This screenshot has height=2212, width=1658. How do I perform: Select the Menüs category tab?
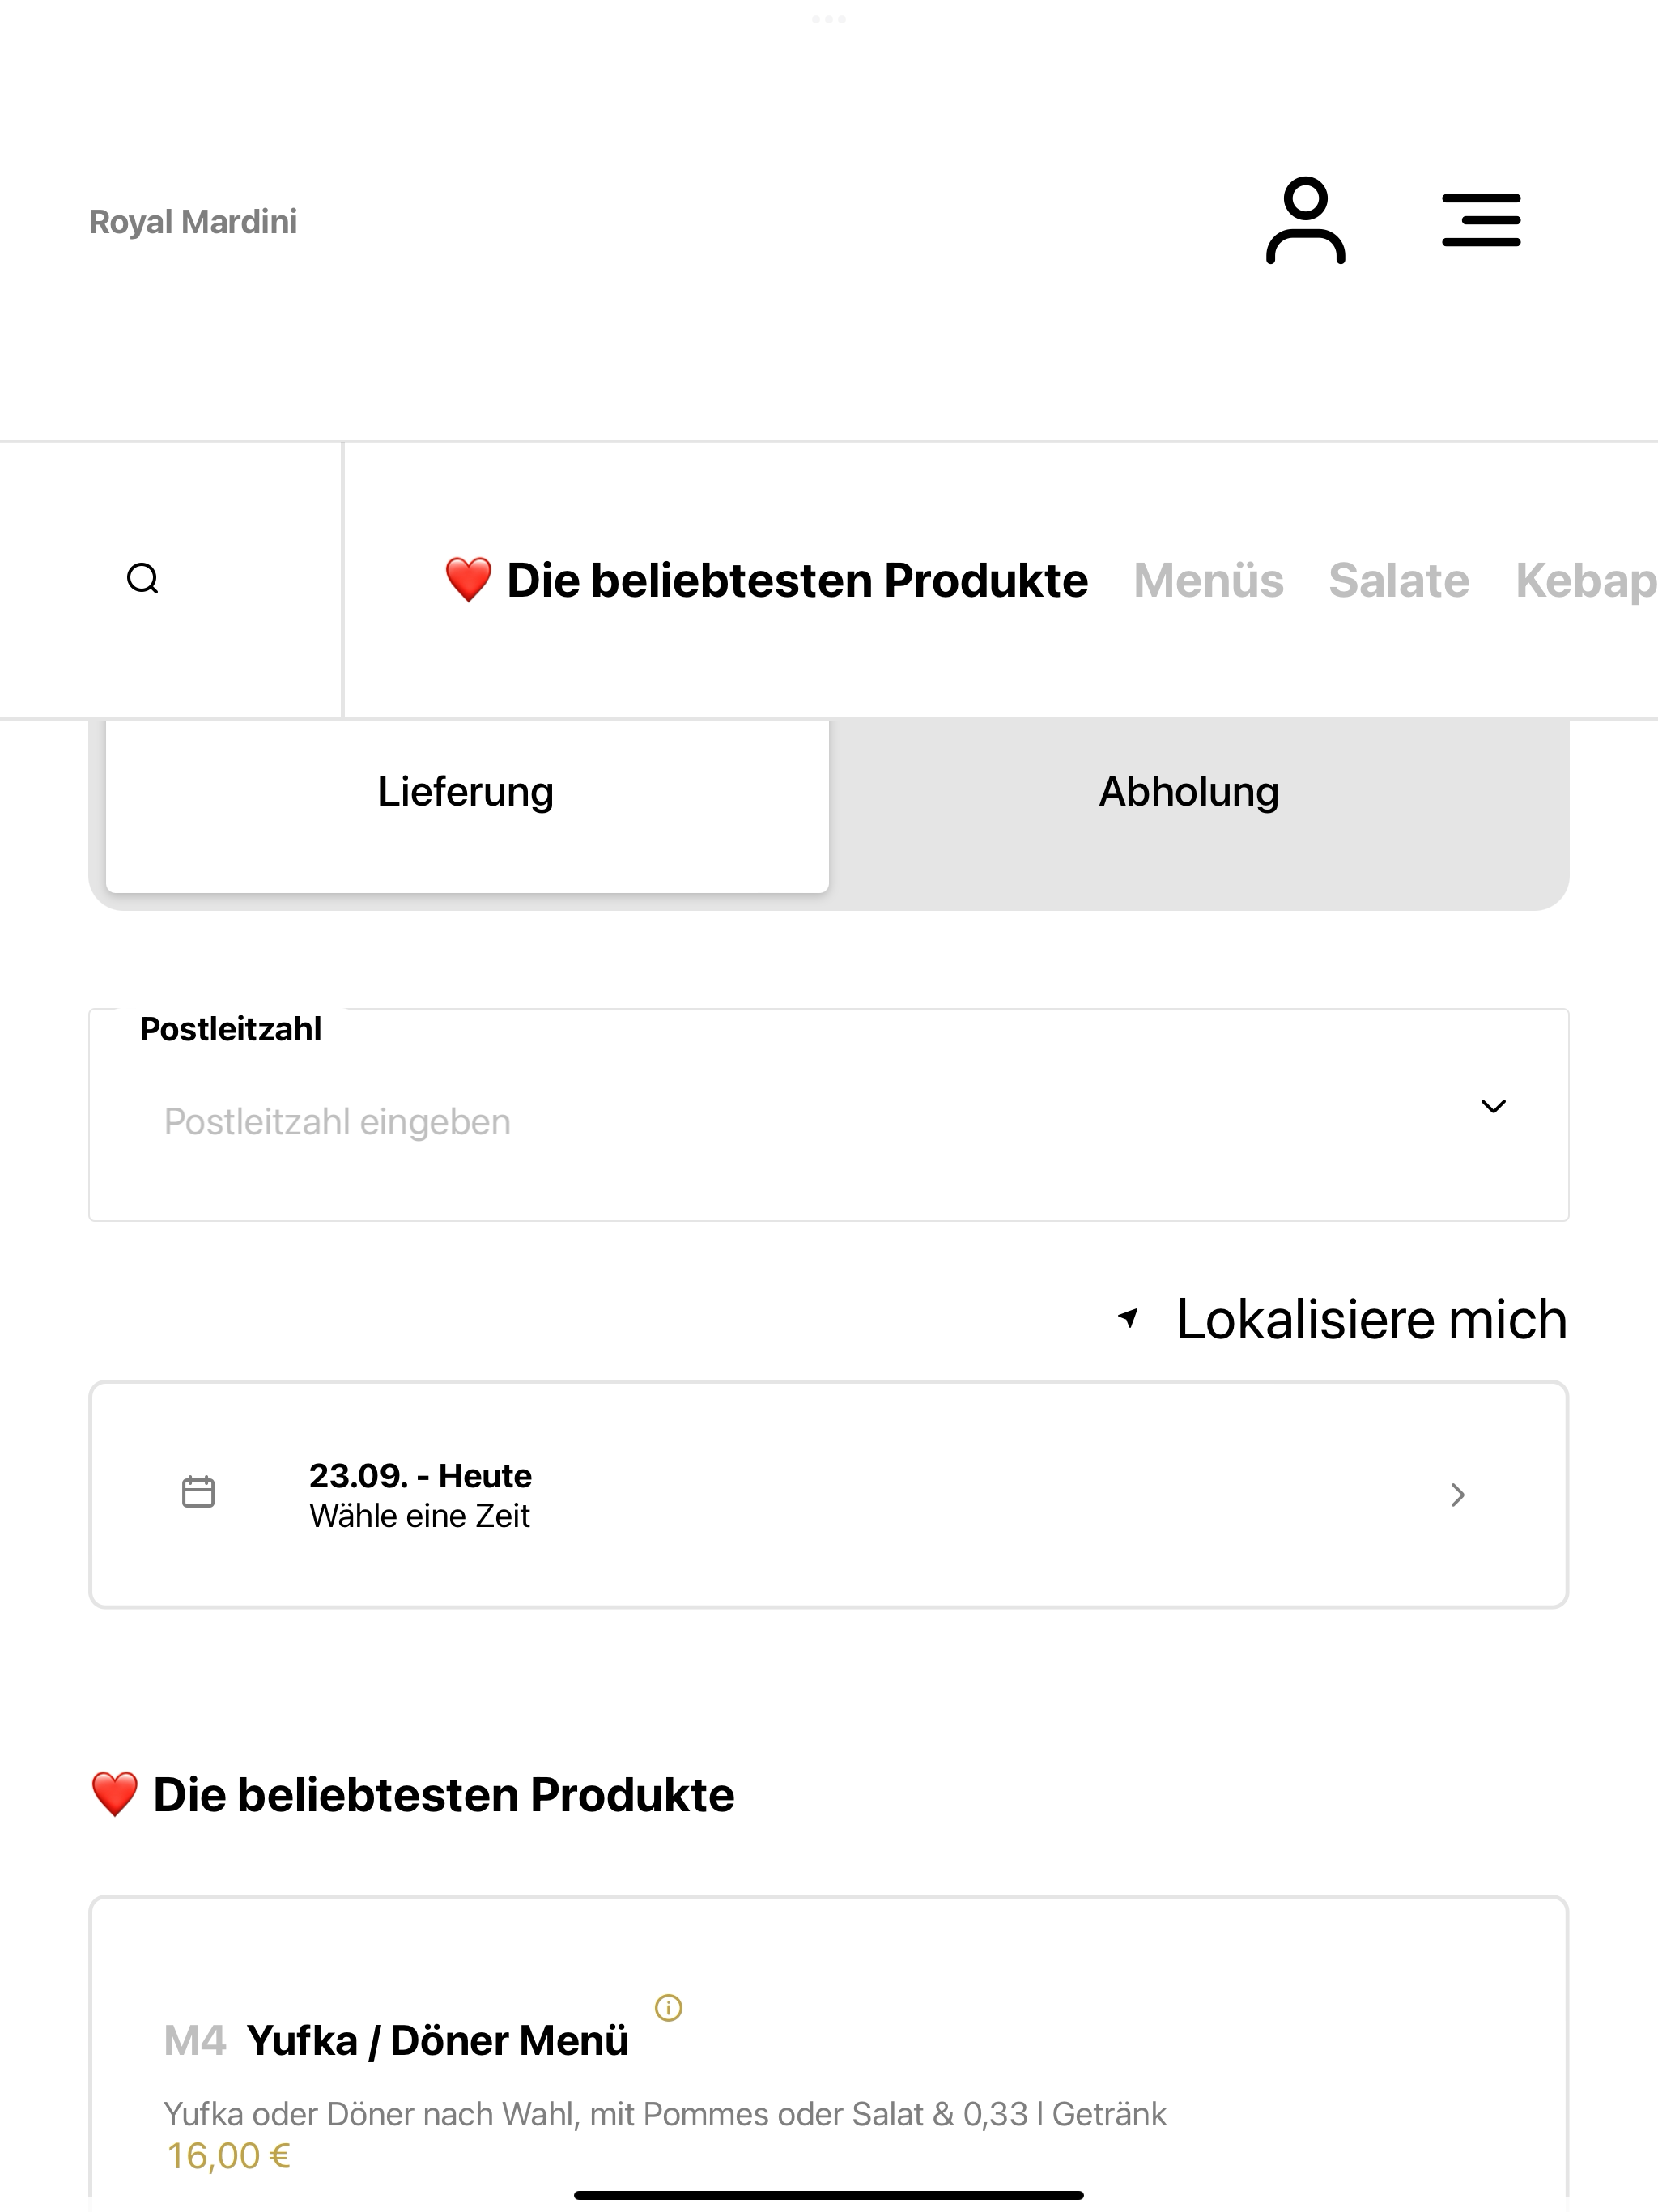[1208, 580]
